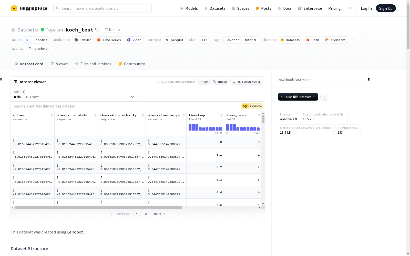410x256 pixels.
Task: Open Full Screen Viewer
Action: [x=246, y=82]
